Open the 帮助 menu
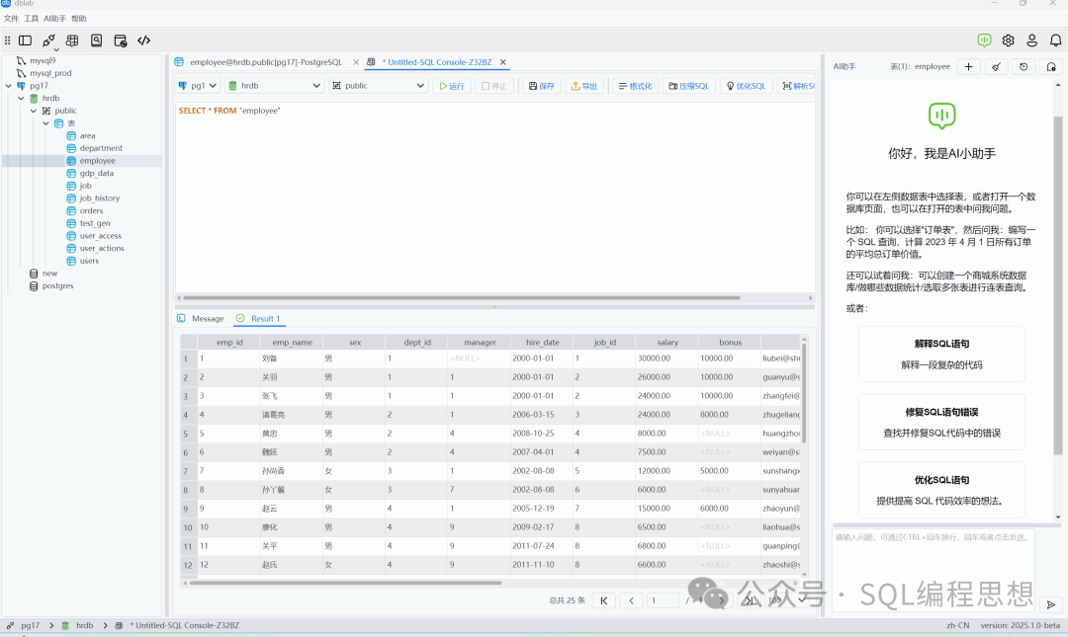Image resolution: width=1068 pixels, height=637 pixels. pos(79,19)
